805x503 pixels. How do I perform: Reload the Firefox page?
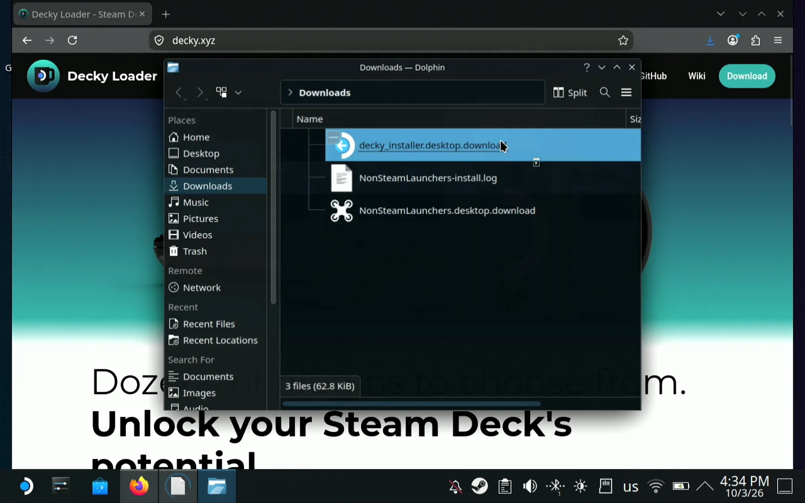(x=72, y=40)
